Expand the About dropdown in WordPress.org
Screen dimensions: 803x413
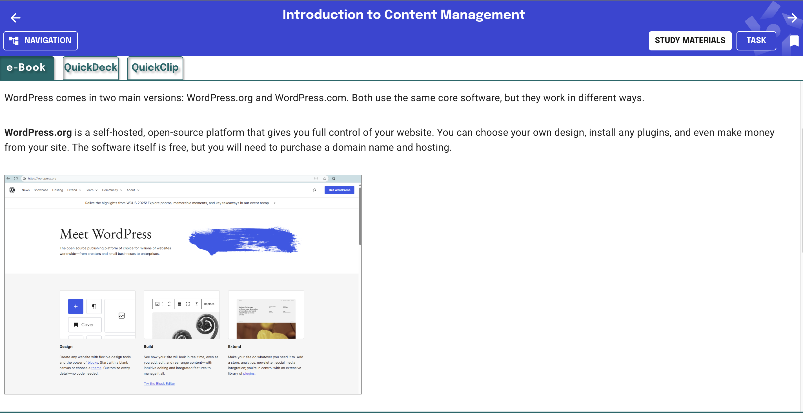tap(133, 190)
